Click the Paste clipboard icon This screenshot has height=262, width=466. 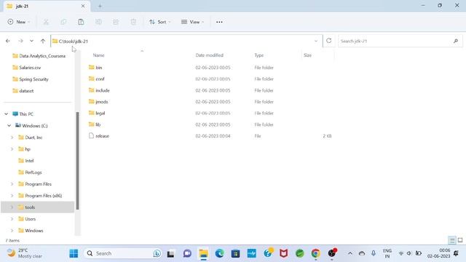coord(81,22)
